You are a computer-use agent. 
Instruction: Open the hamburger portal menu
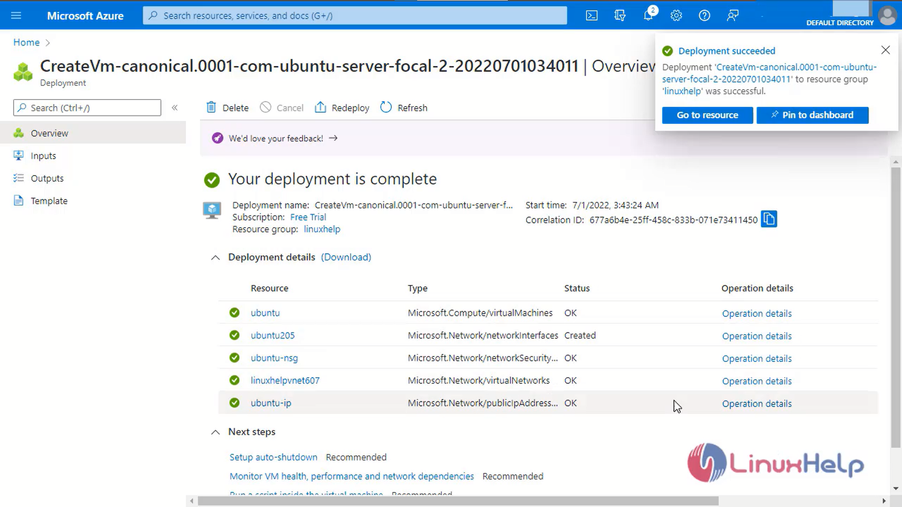(16, 15)
